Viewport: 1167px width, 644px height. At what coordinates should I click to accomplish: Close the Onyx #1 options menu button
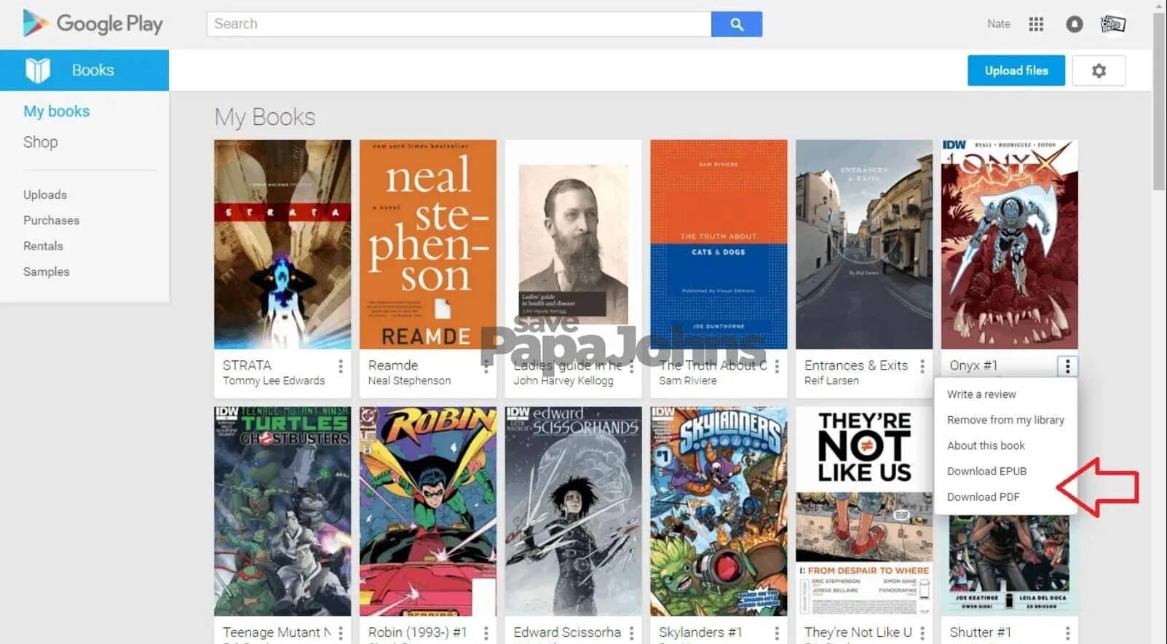click(1067, 366)
